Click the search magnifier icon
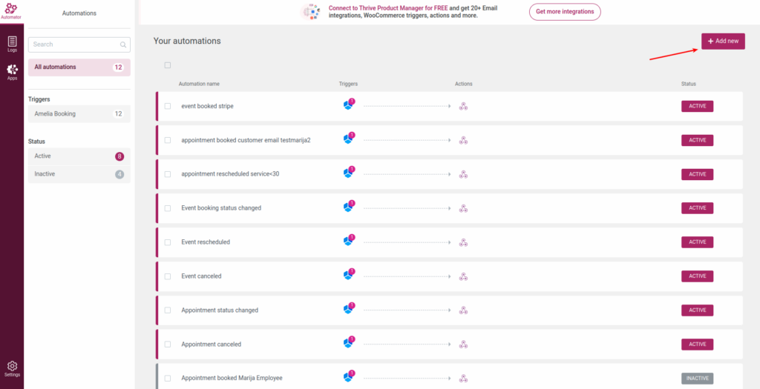 point(123,44)
